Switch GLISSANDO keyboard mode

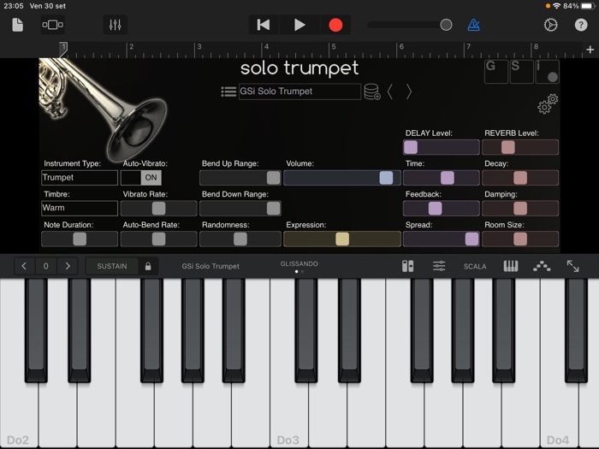pyautogui.click(x=299, y=263)
